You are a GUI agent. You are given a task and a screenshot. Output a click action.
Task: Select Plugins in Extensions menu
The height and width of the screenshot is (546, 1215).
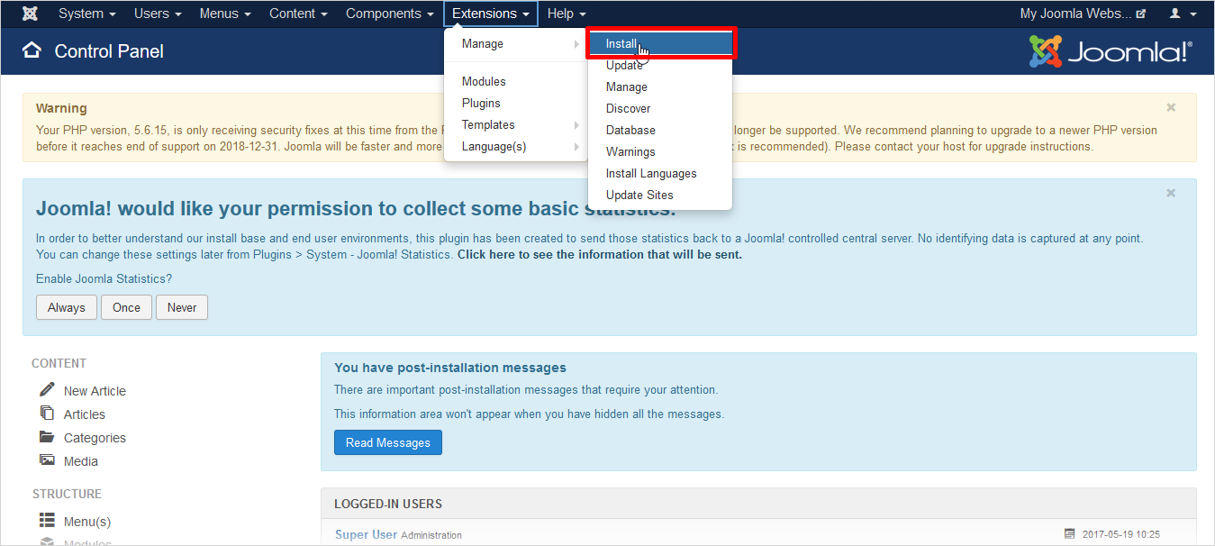pyautogui.click(x=481, y=103)
